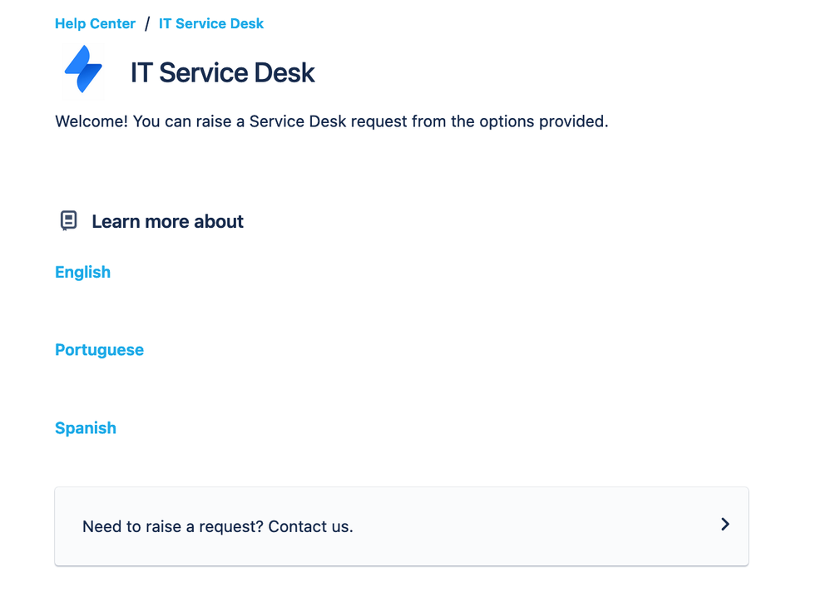
Task: Click the Welcome intro message text
Action: [331, 121]
